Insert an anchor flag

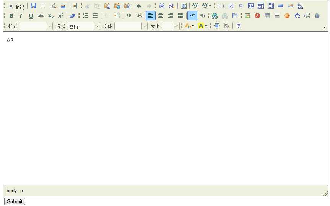235,16
